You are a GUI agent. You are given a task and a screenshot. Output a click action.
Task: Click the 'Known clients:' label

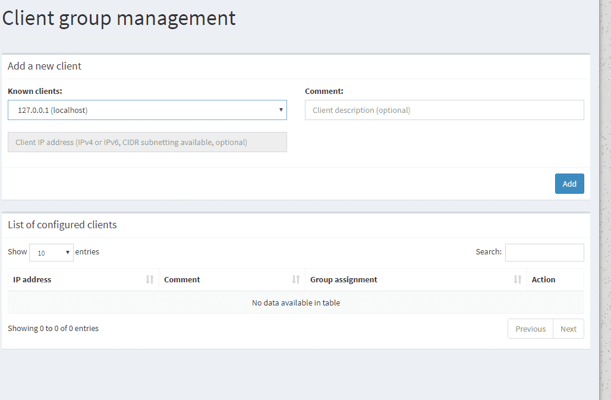point(35,91)
